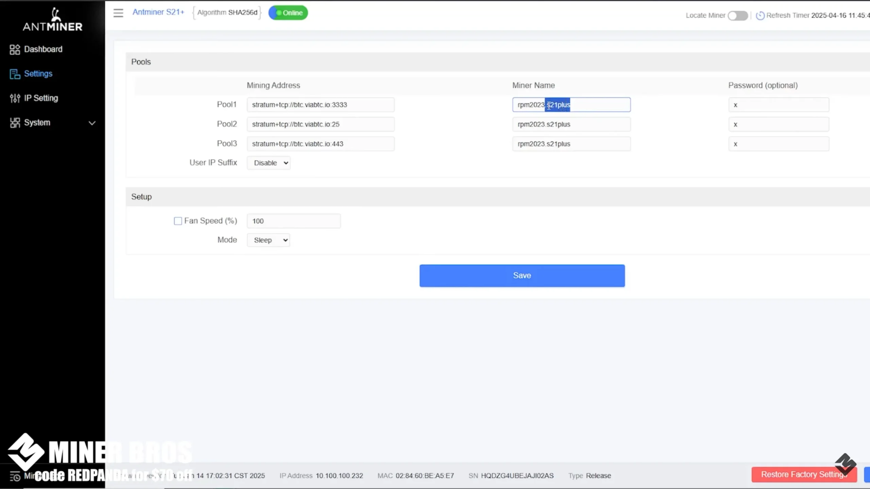Click the Antminer logo
This screenshot has height=489, width=870.
point(53,19)
